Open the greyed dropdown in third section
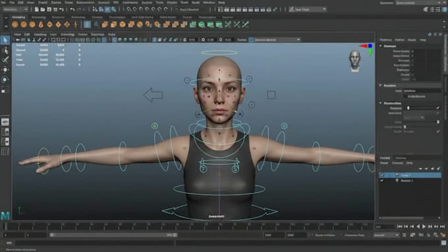Screen dimensions: 448x252 [x=414, y=118]
